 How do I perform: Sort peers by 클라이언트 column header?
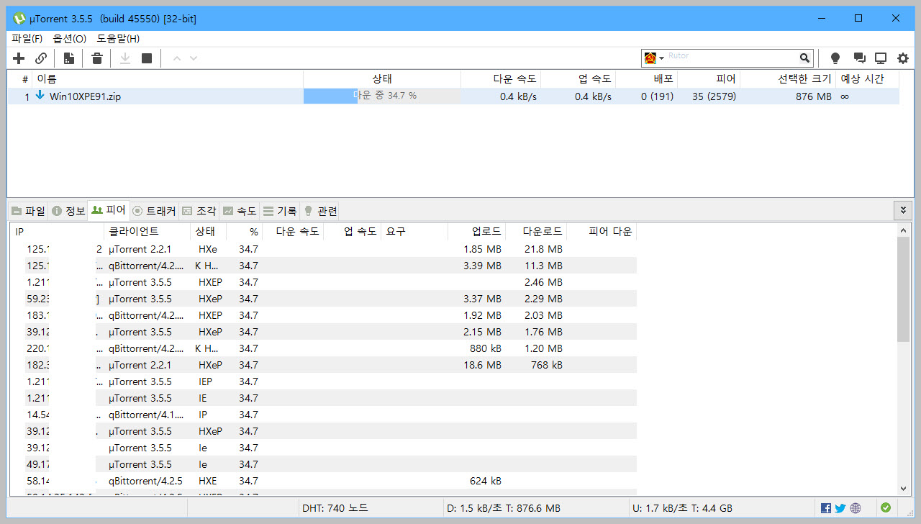[x=148, y=232]
